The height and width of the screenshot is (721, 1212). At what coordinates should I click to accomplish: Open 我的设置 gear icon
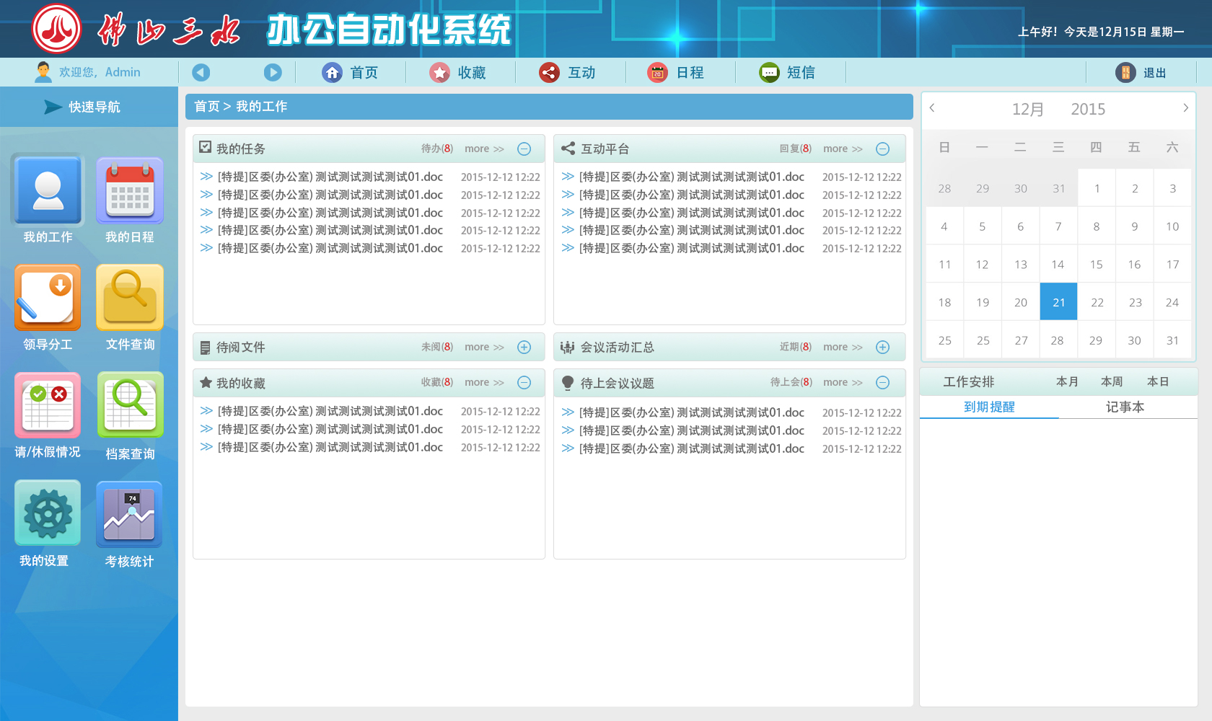pos(48,513)
